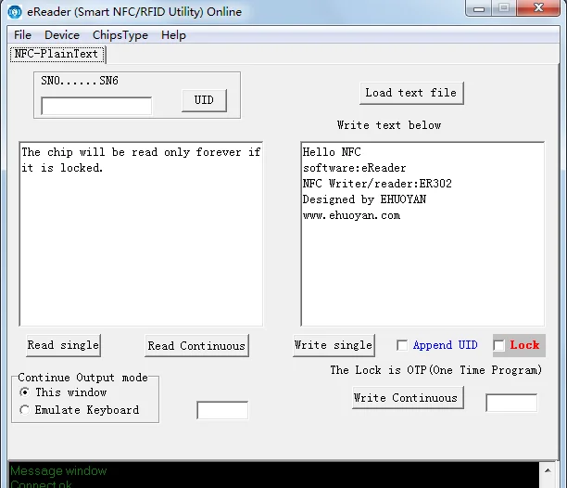Switch to the NFC-PlainText tab
Viewport: 567px width, 488px height.
(57, 55)
